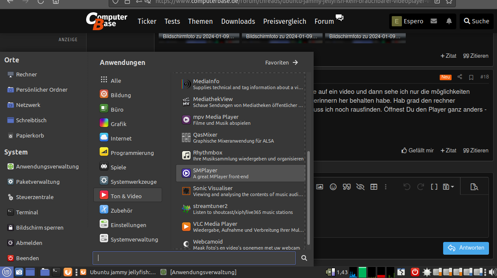The image size is (497, 278).
Task: Open the smiley emoji picker
Action: pyautogui.click(x=333, y=187)
